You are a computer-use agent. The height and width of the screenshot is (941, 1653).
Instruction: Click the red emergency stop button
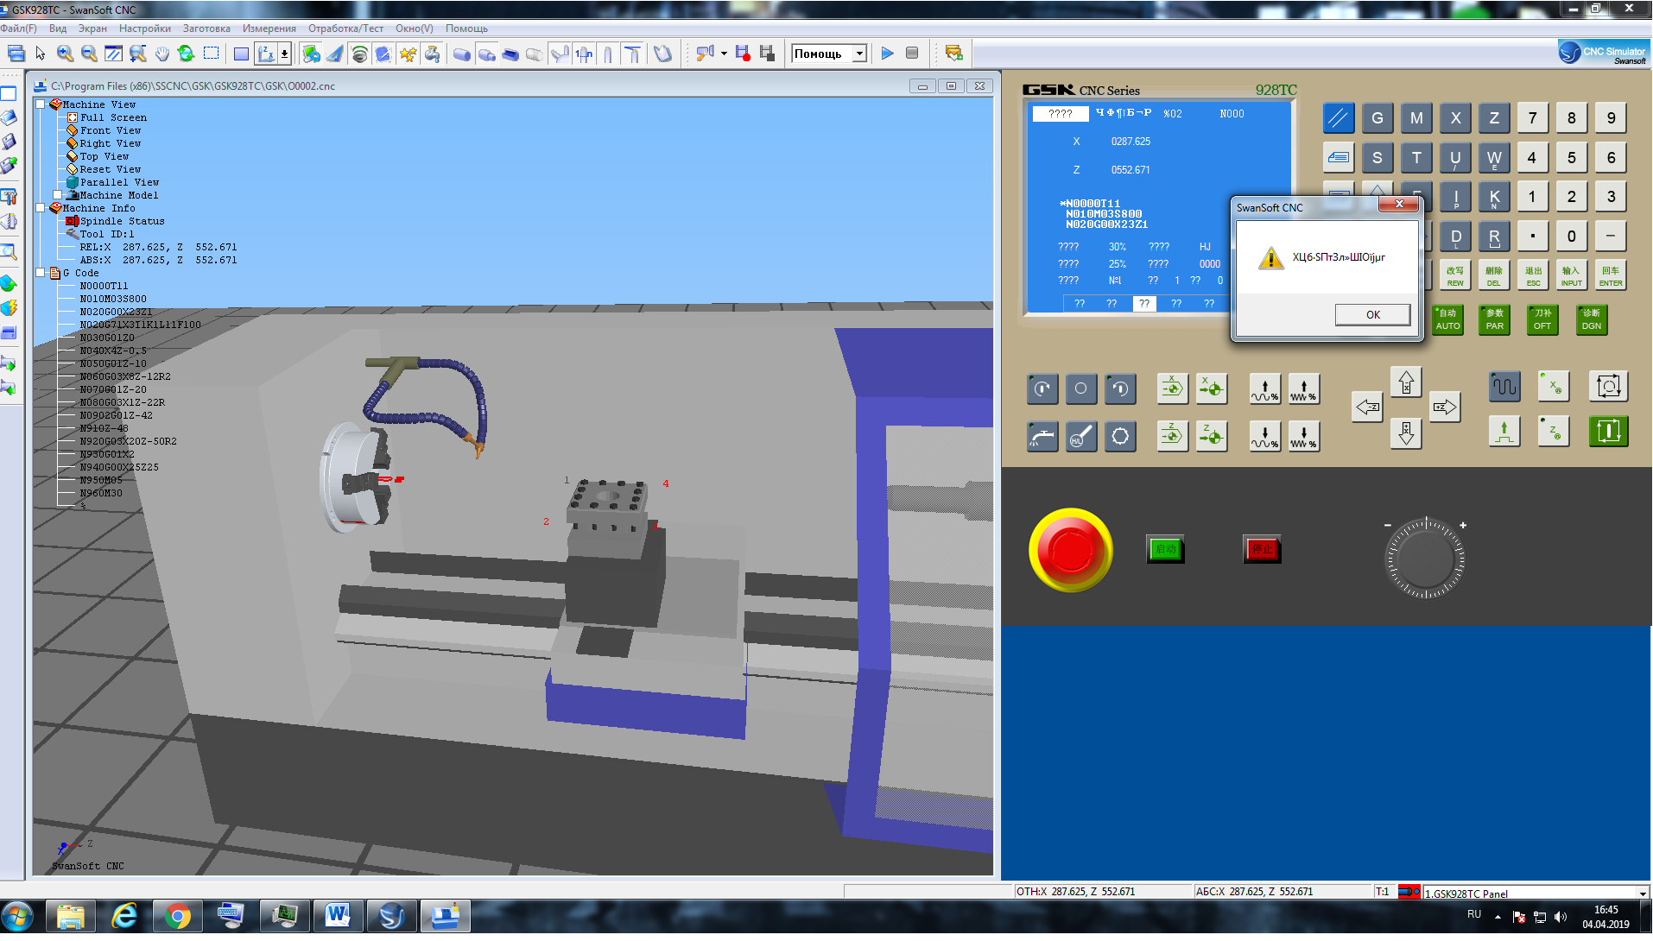pos(1071,550)
